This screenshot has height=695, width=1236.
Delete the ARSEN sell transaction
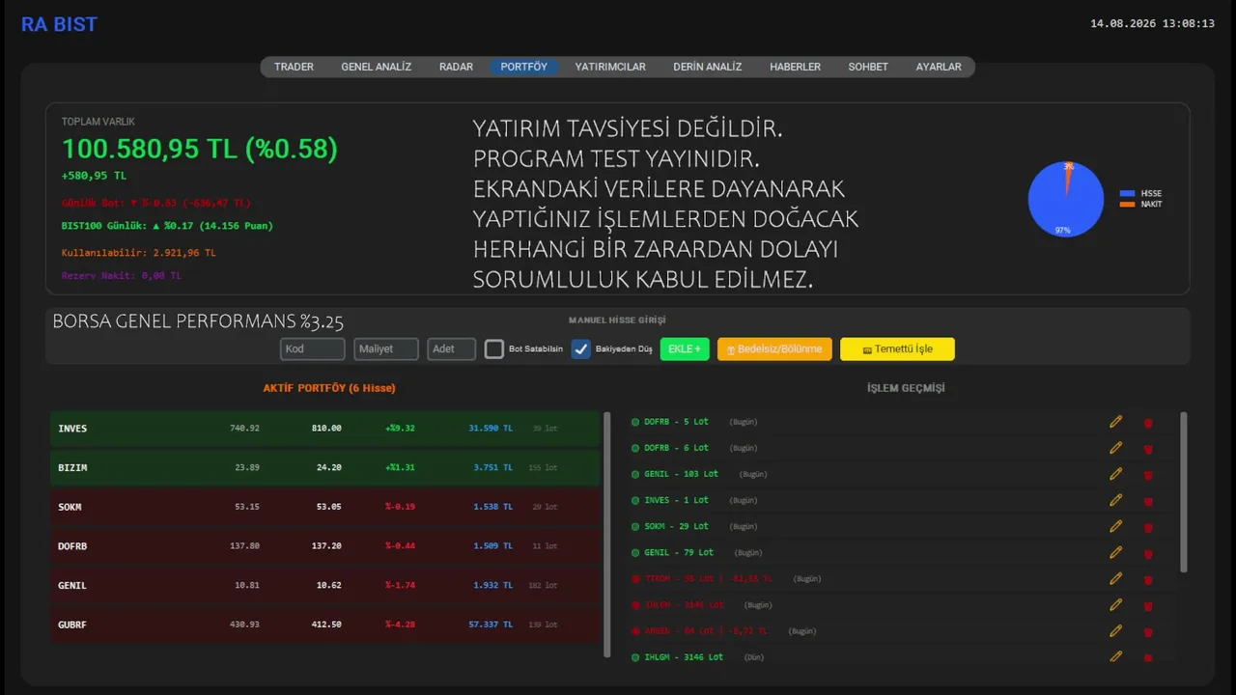point(1148,631)
